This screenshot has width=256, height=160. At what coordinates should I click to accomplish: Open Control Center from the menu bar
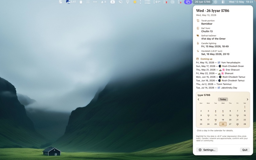(223, 2)
